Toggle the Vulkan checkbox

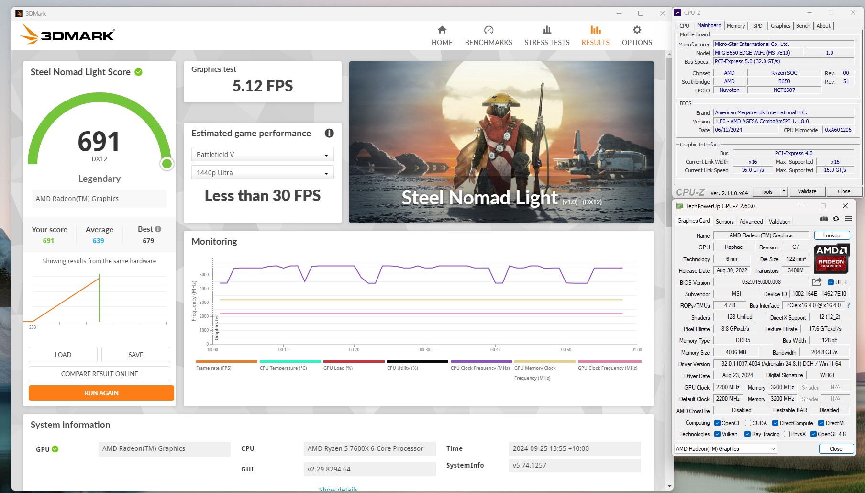coord(717,434)
